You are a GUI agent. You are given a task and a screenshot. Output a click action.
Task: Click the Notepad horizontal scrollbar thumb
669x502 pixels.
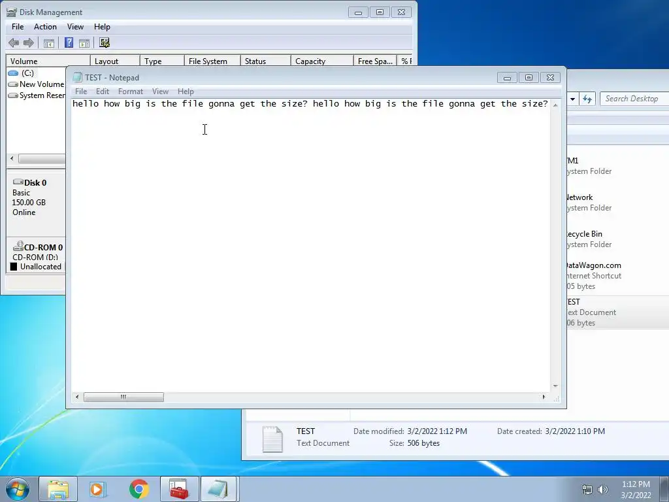pos(123,397)
